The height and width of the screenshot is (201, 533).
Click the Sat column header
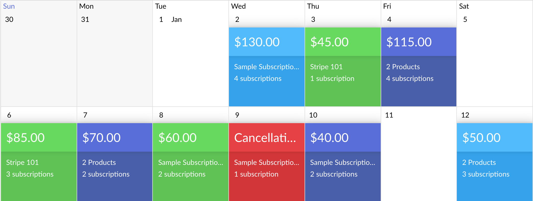tap(464, 6)
